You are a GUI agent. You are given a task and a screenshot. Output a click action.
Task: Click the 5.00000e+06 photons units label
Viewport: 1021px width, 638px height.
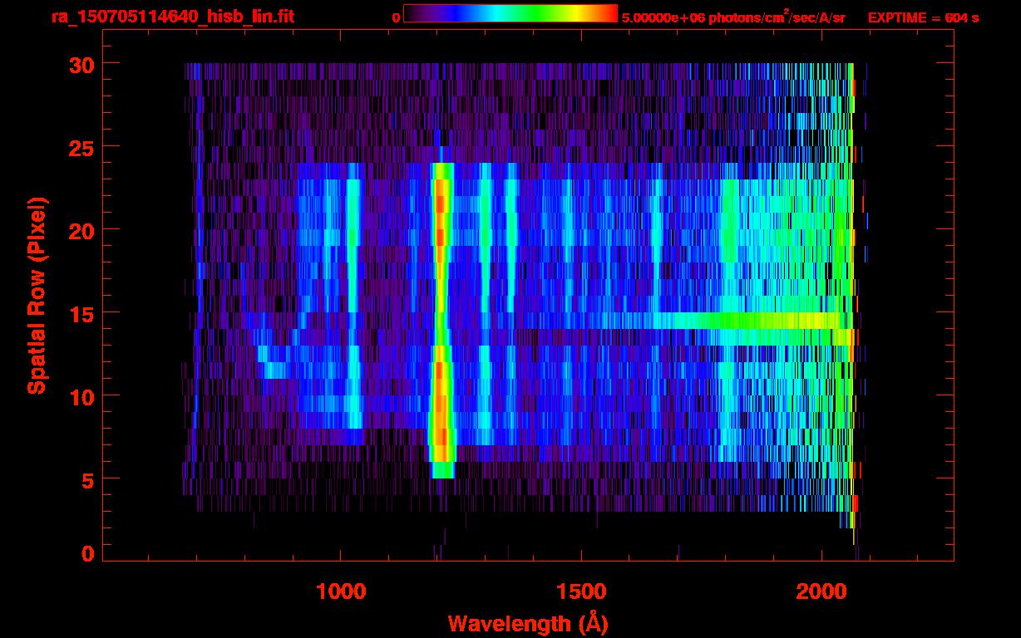click(733, 17)
